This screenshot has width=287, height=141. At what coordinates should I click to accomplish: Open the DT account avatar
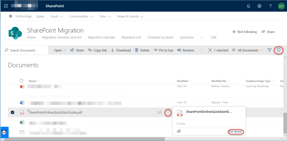click(281, 6)
